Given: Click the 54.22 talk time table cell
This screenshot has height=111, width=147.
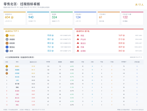Looking at the screenshot, I should tap(33, 84).
